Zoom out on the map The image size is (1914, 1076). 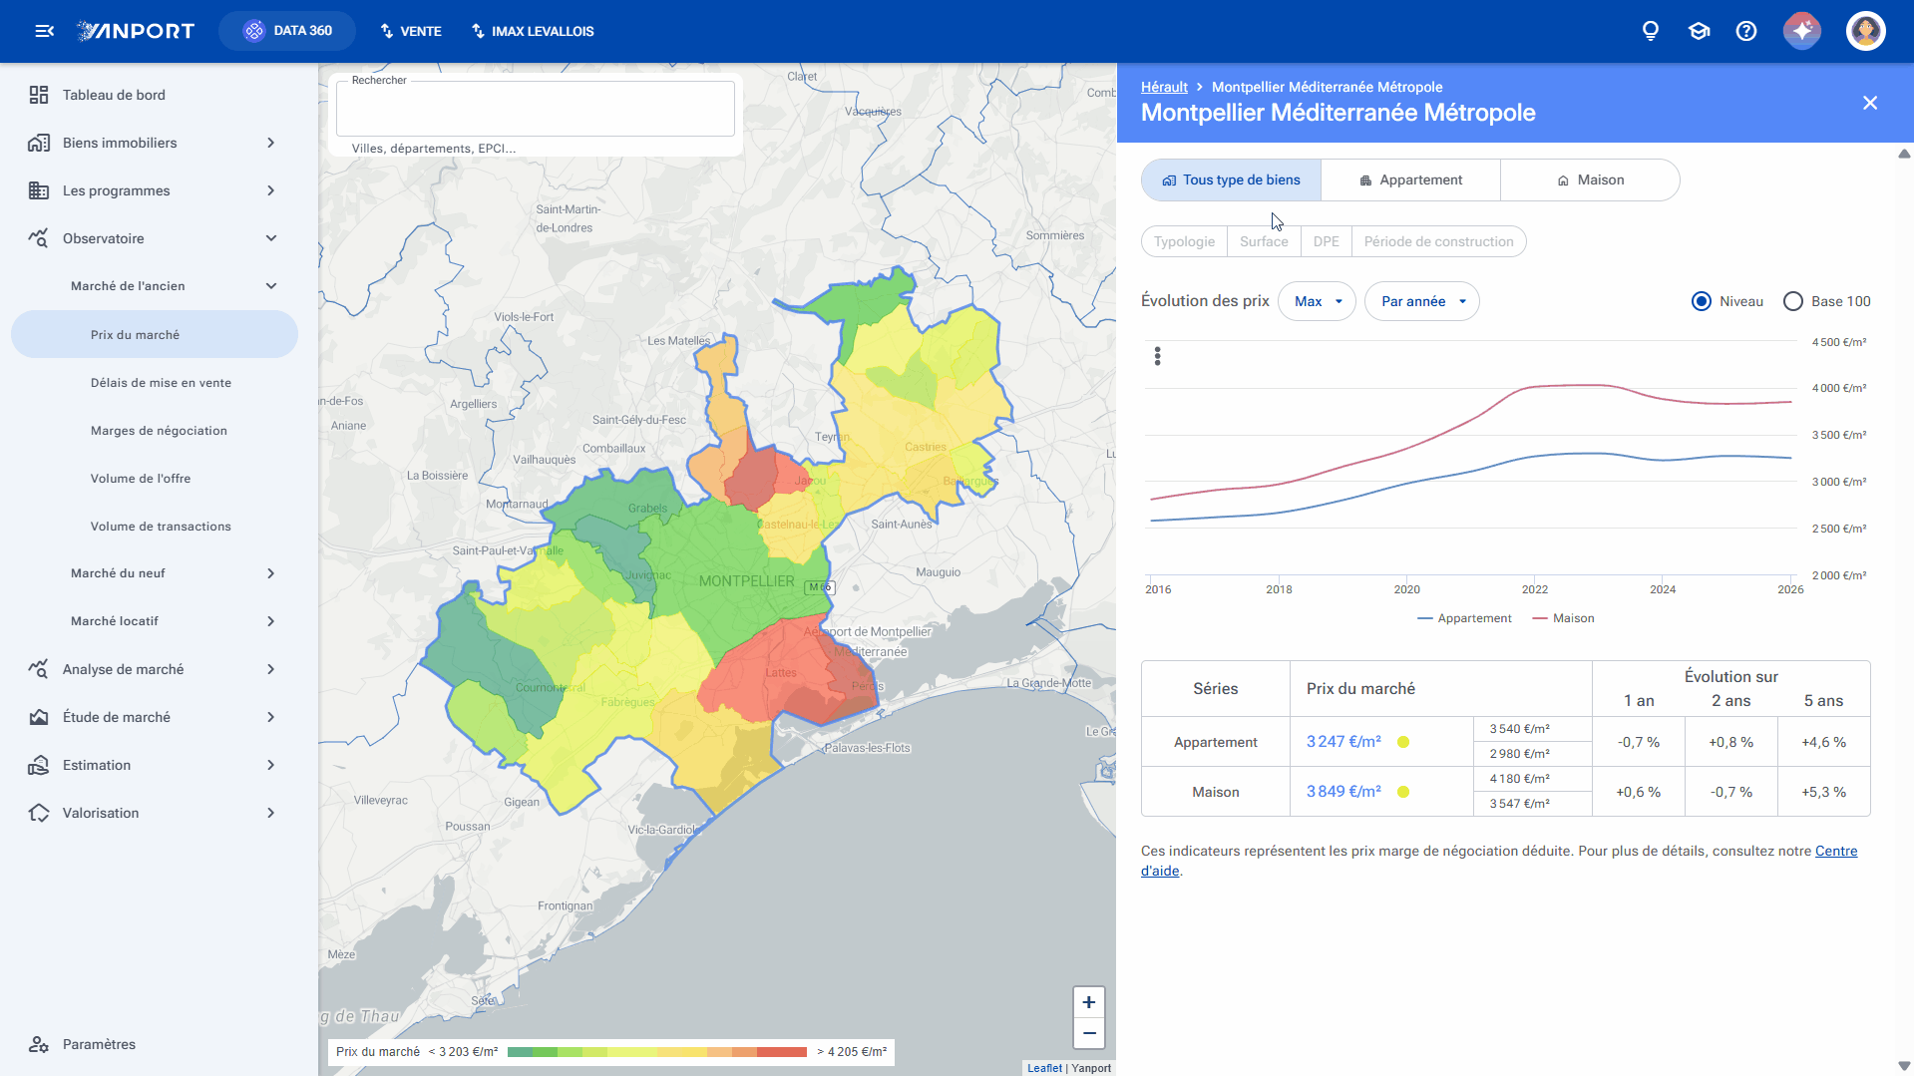(x=1089, y=1033)
